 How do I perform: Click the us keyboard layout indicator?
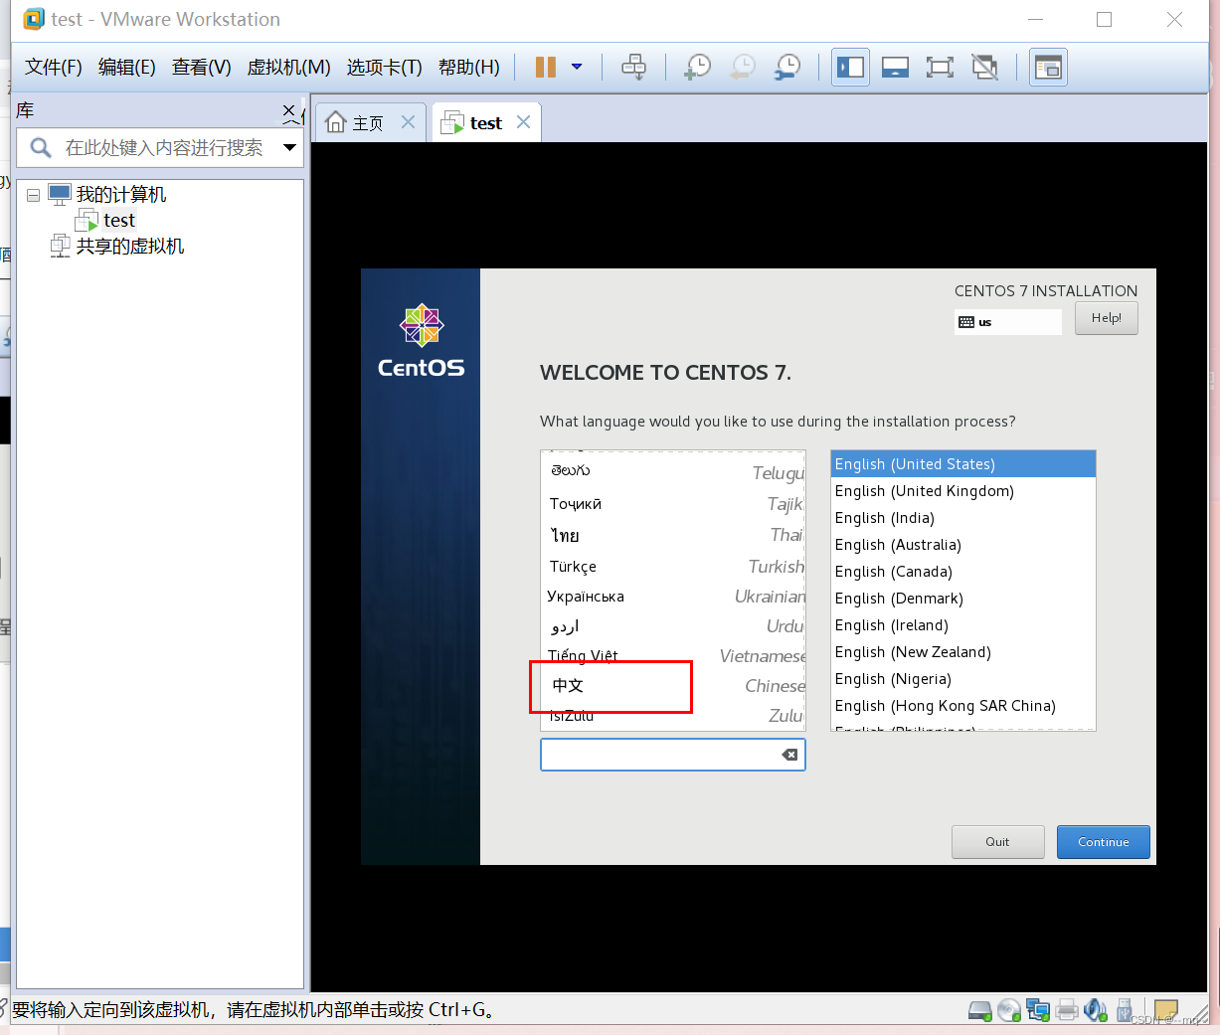point(1008,321)
